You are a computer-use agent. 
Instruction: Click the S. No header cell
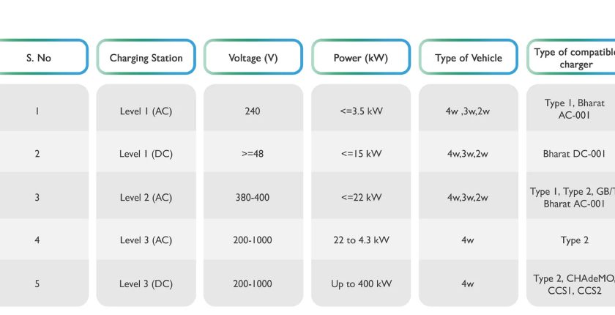pos(39,57)
